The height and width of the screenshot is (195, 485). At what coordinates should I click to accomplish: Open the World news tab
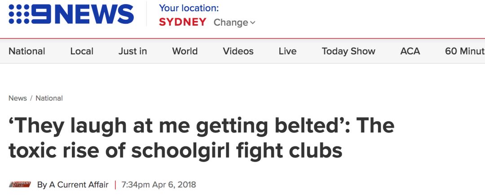(185, 51)
